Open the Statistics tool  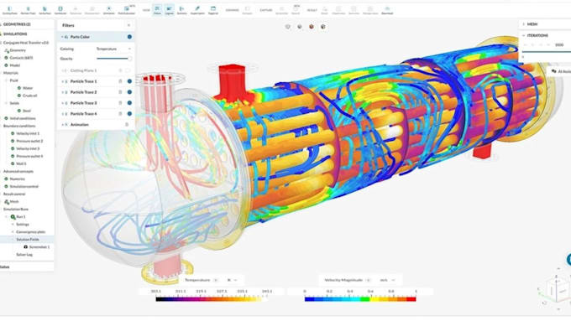[x=181, y=10]
